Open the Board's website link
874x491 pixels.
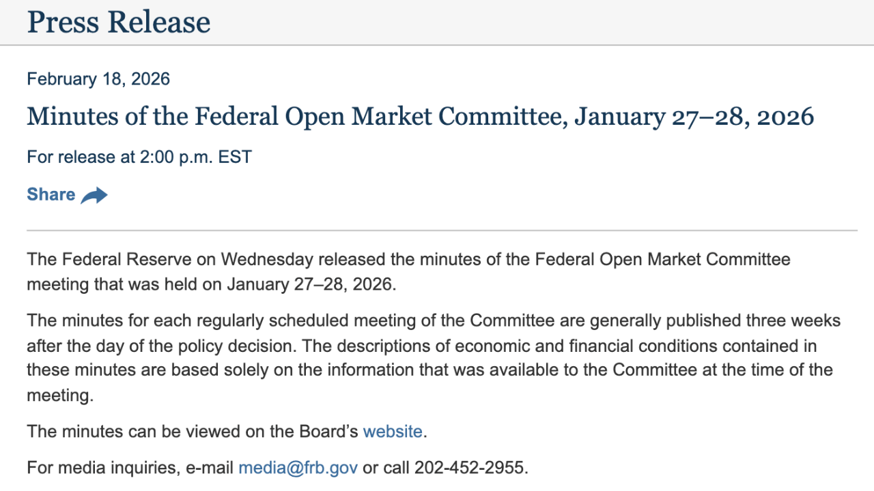(393, 432)
